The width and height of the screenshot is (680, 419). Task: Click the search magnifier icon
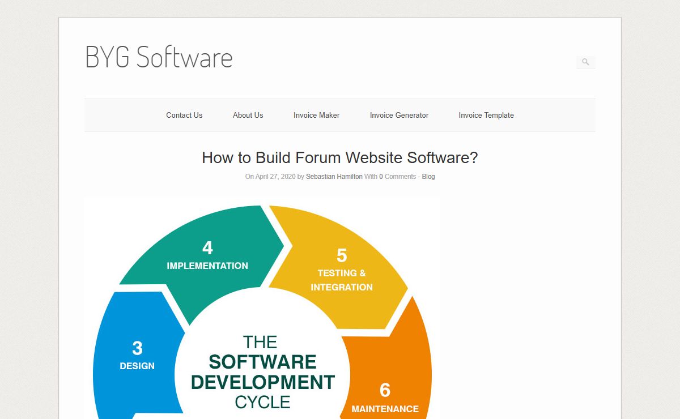click(x=585, y=62)
